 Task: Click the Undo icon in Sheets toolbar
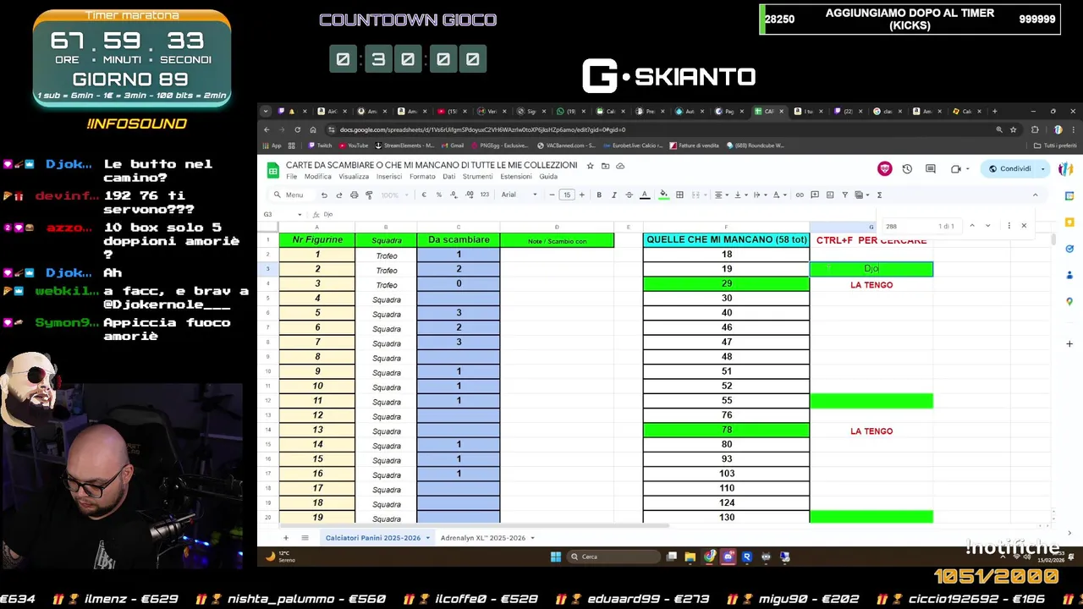[324, 195]
